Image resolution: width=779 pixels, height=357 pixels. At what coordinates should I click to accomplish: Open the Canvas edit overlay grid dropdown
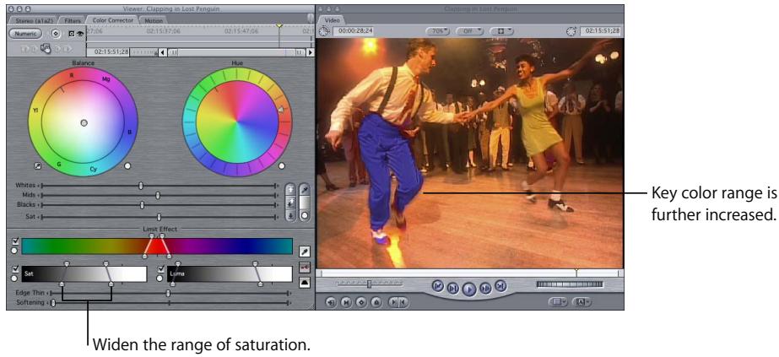[x=560, y=301]
